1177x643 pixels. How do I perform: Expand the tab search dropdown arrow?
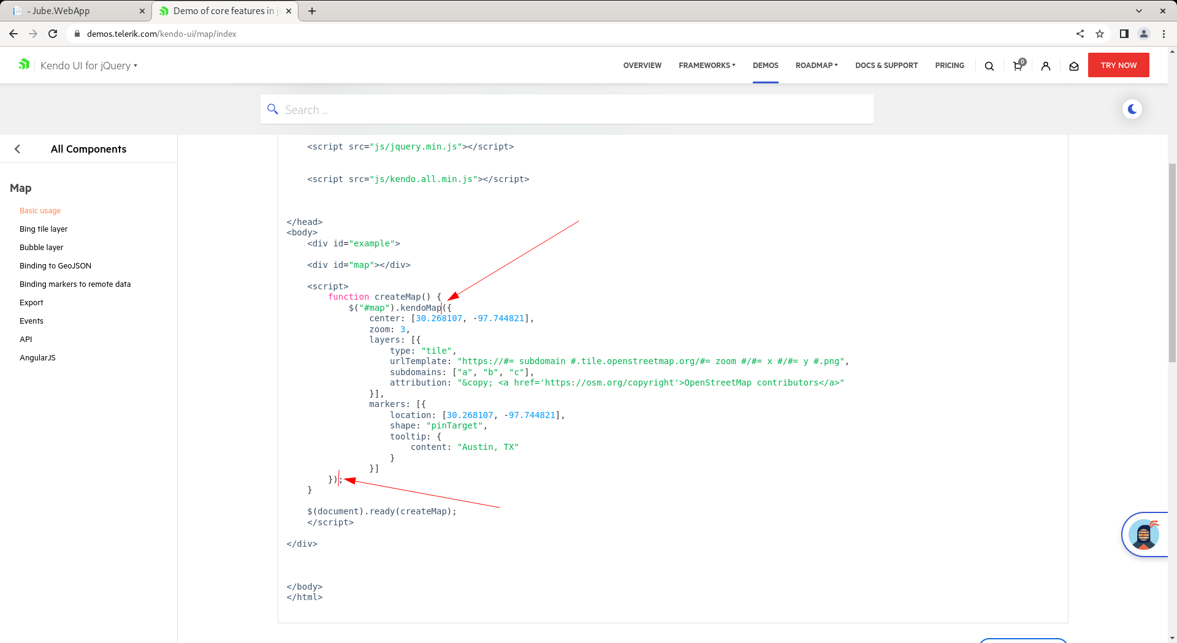pos(1139,11)
